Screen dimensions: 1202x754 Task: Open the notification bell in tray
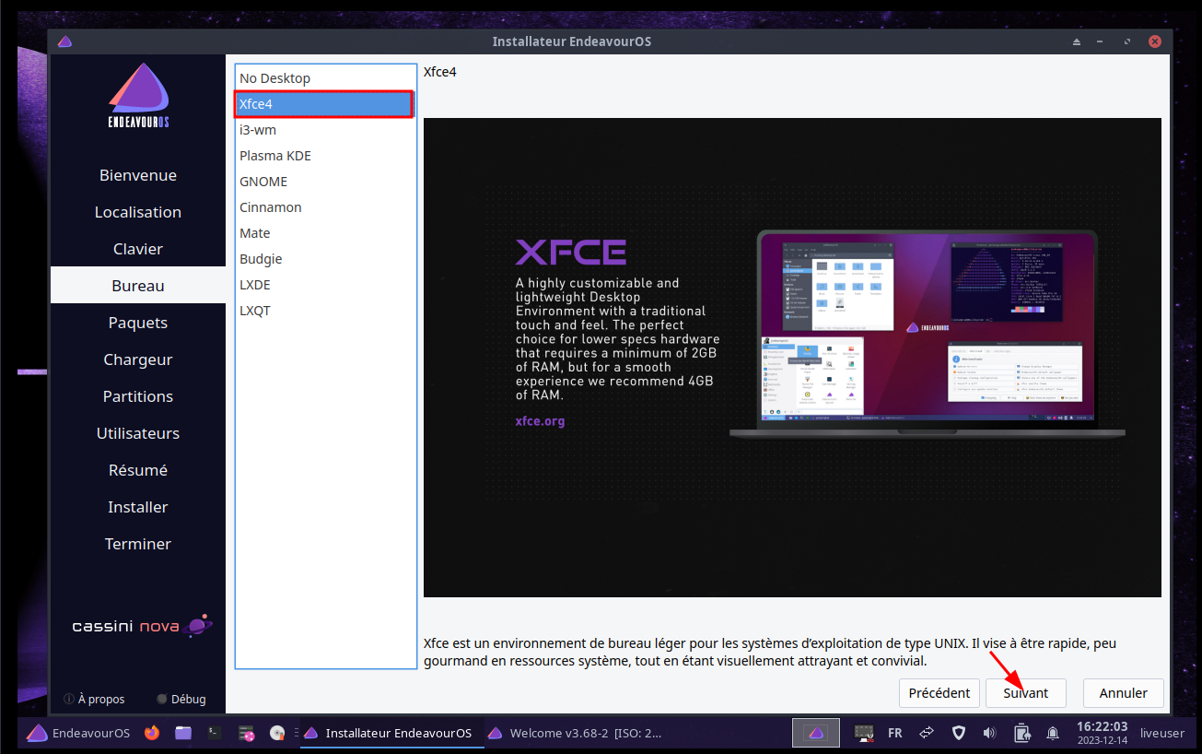[x=1053, y=733]
